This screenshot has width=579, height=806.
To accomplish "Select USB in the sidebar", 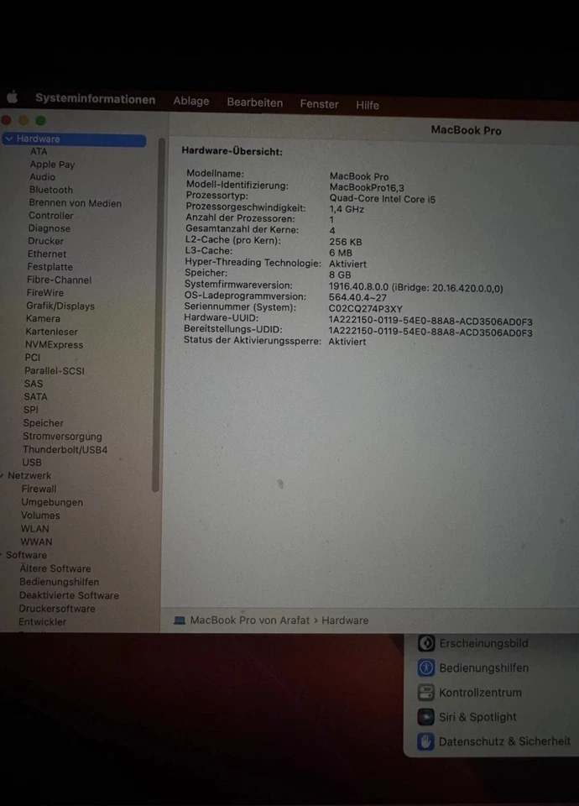I will pyautogui.click(x=32, y=463).
